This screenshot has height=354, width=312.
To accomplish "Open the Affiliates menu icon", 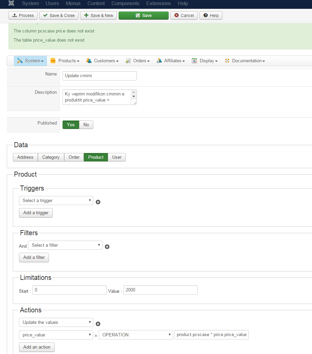I will pos(159,61).
